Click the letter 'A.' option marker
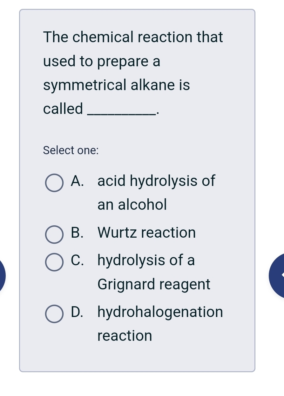Screen dimensions: 284x396 tap(78, 181)
